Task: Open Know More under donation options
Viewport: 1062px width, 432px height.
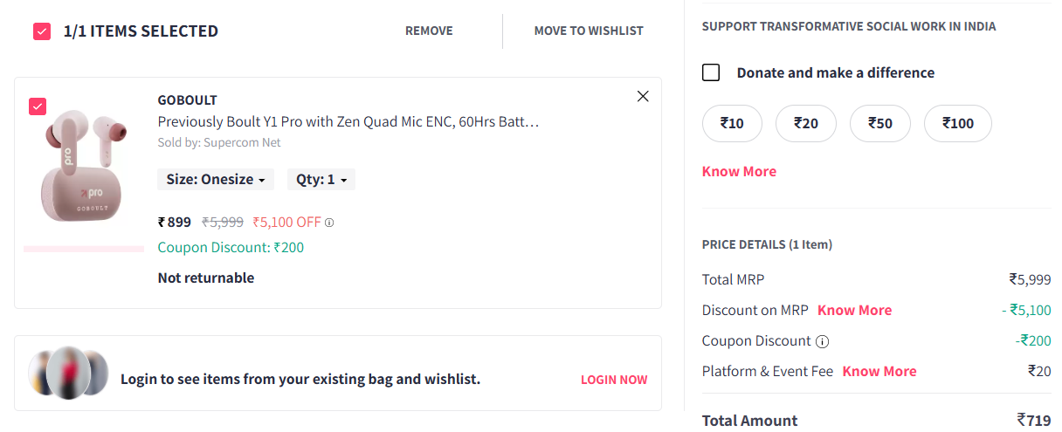Action: (739, 172)
